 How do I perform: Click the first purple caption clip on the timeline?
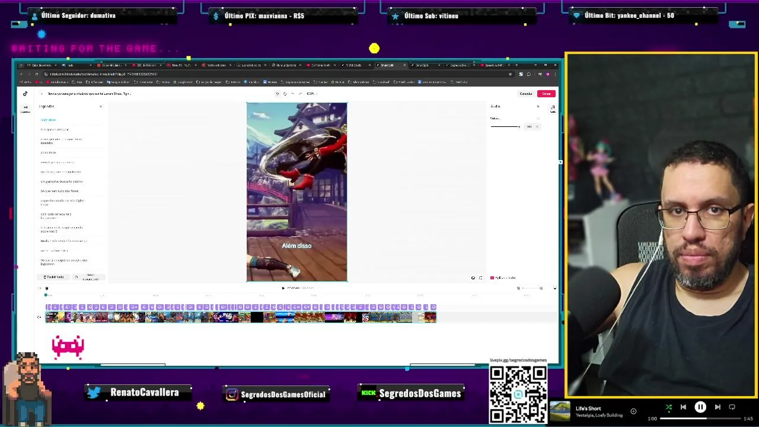click(48, 307)
